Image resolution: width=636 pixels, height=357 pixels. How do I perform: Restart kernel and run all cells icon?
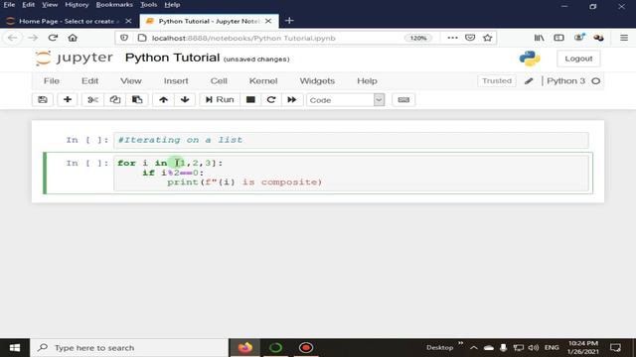[292, 99]
